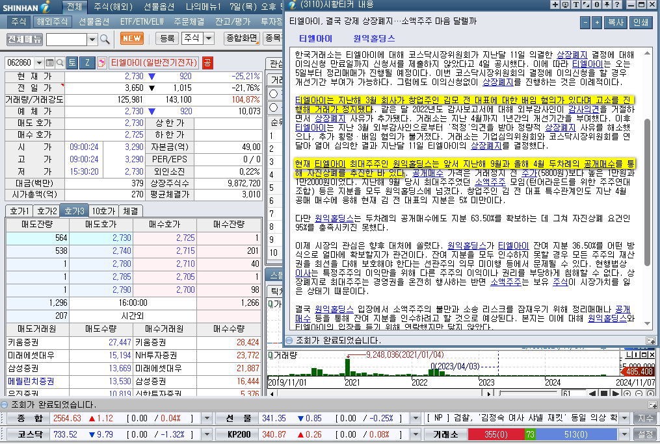Open dropdown next to 코스닥 index ticker
The height and width of the screenshot is (444, 660).
(207, 434)
